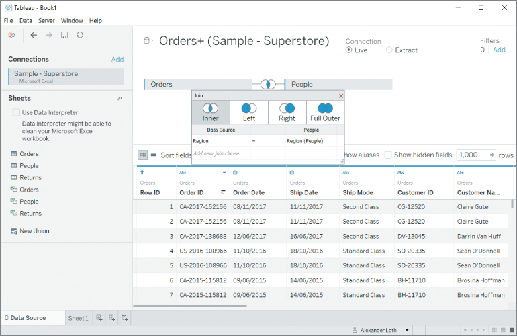Show sheet sorter view in status bar
This screenshot has width=517, height=336.
(494, 330)
